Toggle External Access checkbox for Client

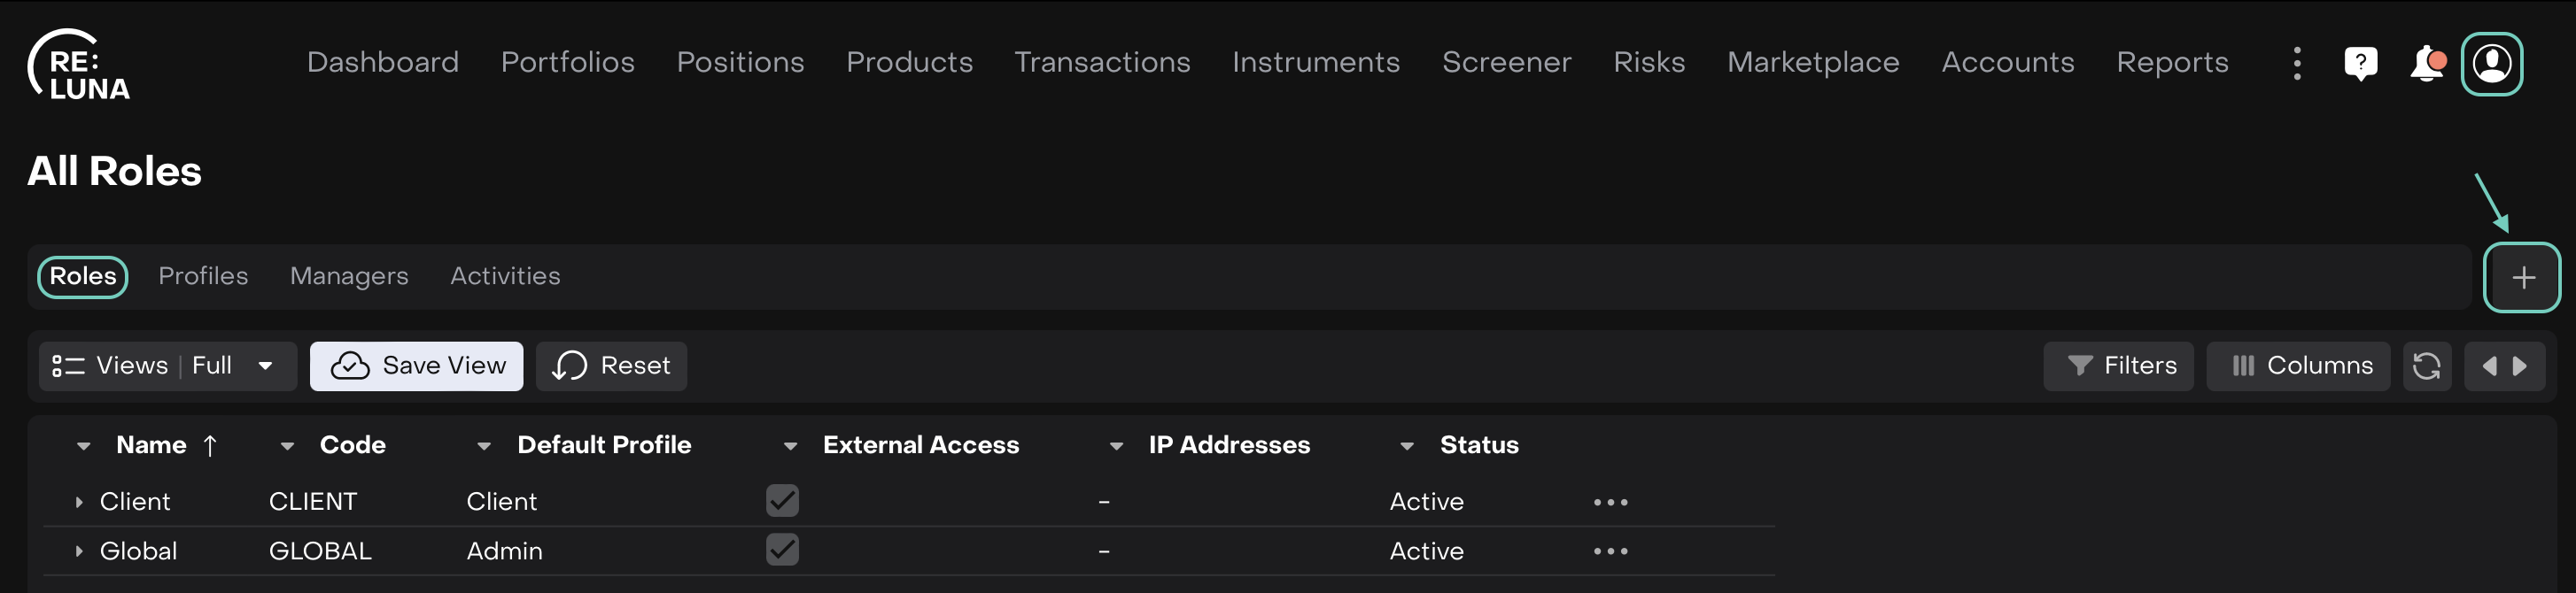[x=782, y=501]
